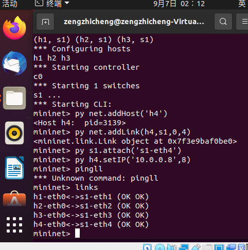Show all applications grid
The width and height of the screenshot is (248, 250).
click(x=14, y=225)
